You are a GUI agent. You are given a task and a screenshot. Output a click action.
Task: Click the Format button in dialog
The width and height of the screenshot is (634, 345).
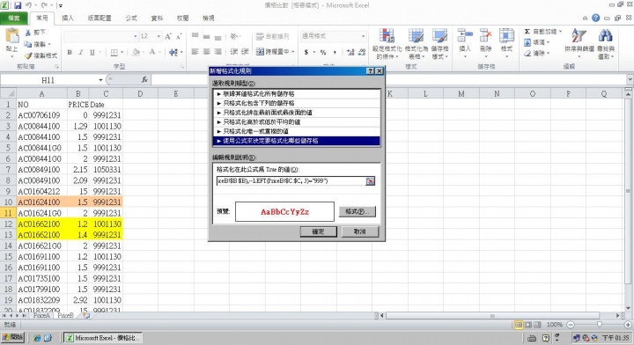tap(357, 211)
